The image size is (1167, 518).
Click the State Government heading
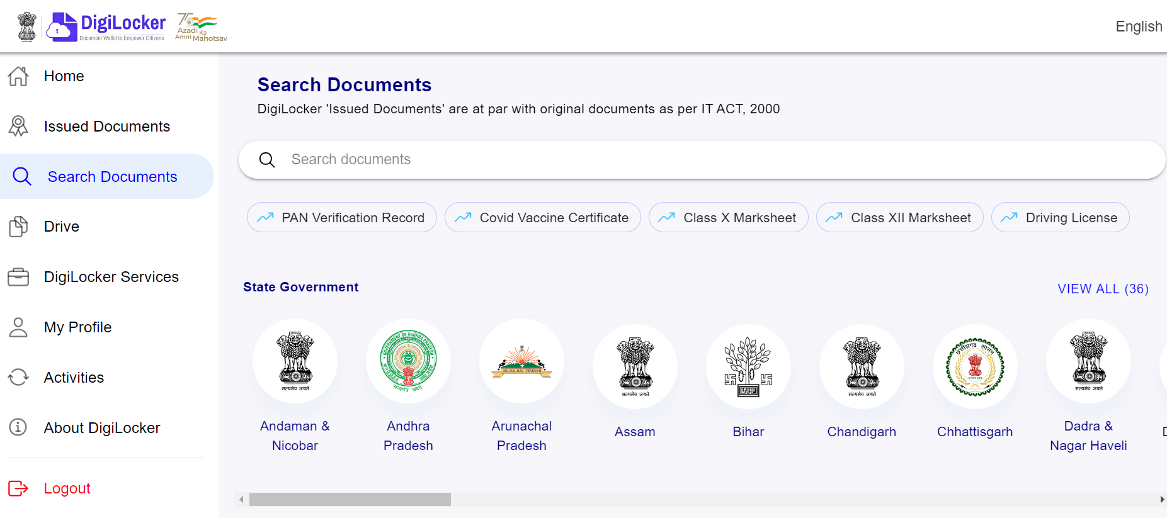coord(301,287)
